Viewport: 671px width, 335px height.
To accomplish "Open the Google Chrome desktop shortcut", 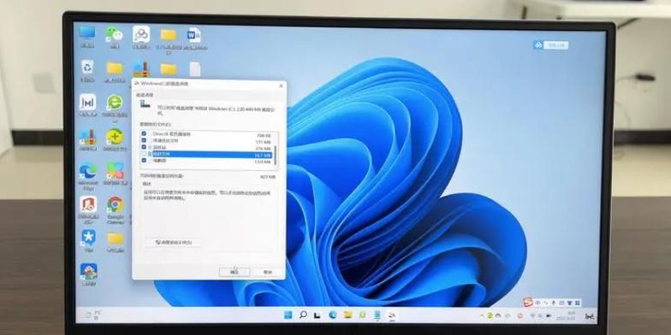I will [x=115, y=205].
